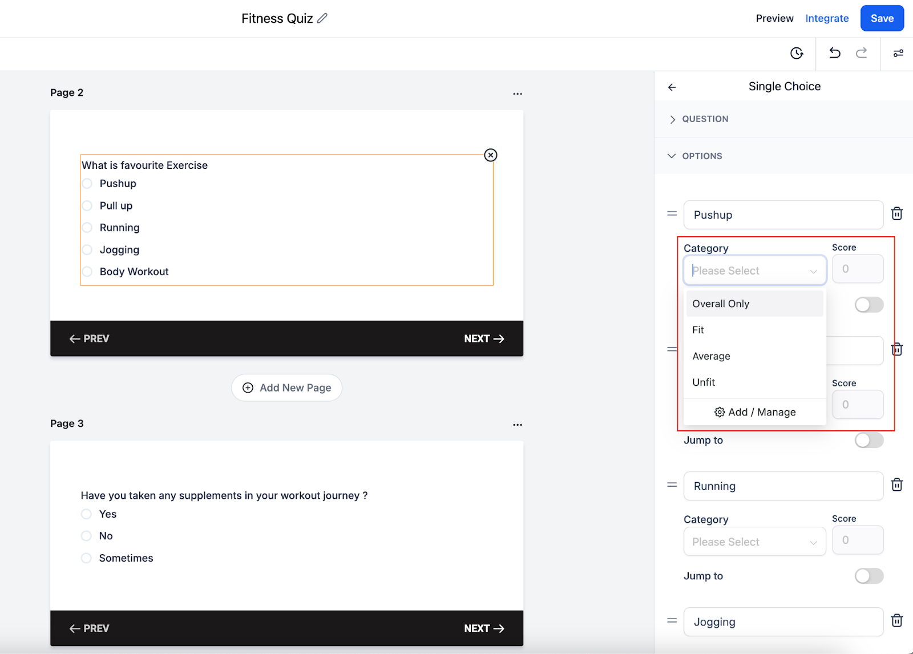The width and height of the screenshot is (913, 654).
Task: Collapse the OPTIONS section
Action: click(x=783, y=156)
